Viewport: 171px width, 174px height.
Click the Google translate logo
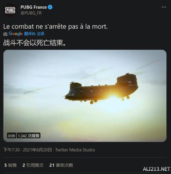pyautogui.click(x=16, y=34)
